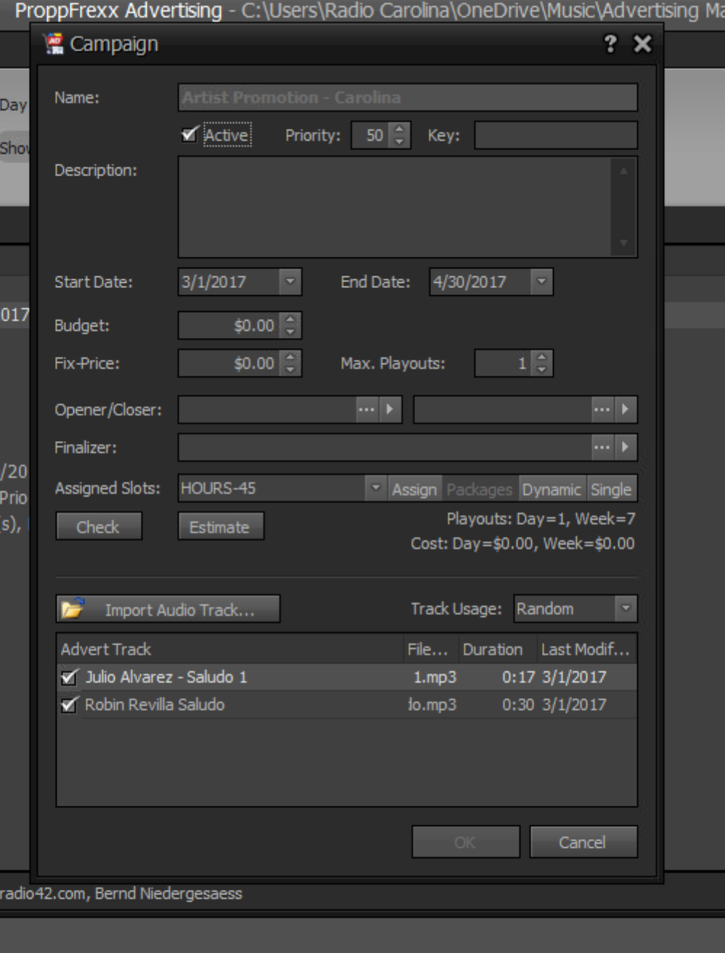Click the Campaign dialog title icon
This screenshot has height=953, width=725.
[x=54, y=44]
